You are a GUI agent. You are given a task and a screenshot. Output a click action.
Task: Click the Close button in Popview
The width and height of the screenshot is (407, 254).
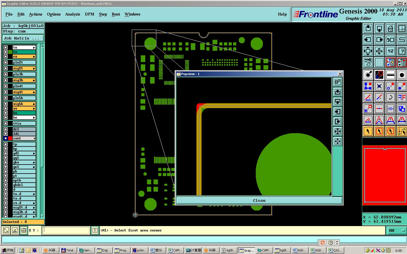(259, 201)
